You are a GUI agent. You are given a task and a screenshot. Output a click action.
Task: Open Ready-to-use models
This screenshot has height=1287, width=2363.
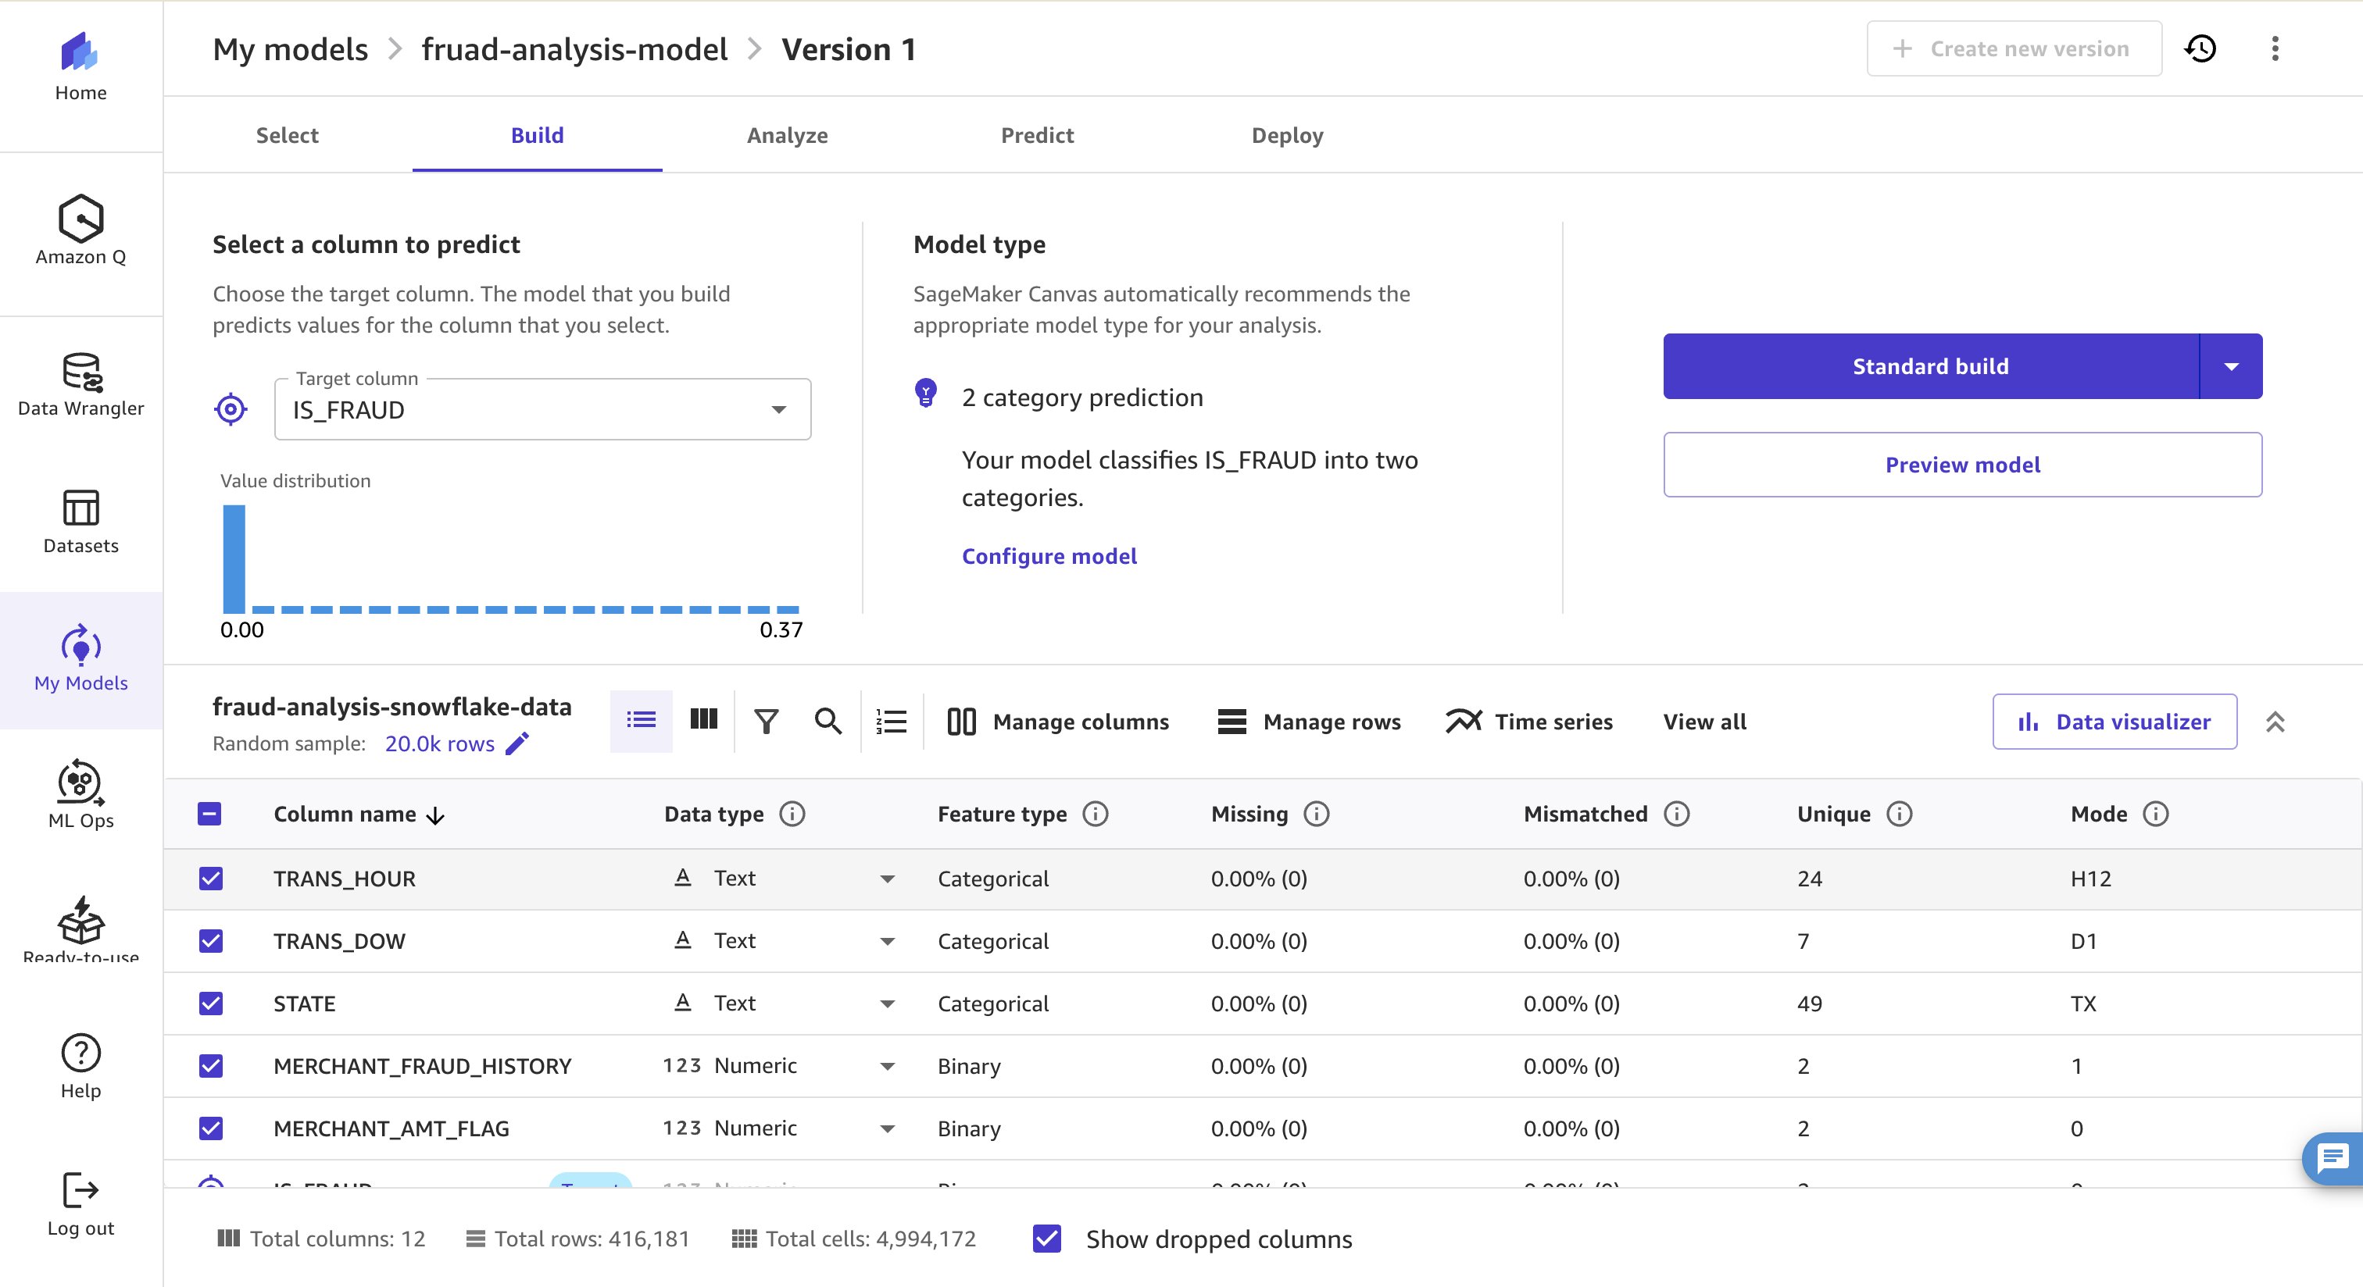click(x=80, y=929)
